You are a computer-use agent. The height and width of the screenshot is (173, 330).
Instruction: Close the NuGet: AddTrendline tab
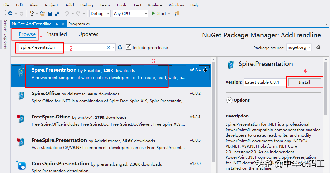pos(63,24)
